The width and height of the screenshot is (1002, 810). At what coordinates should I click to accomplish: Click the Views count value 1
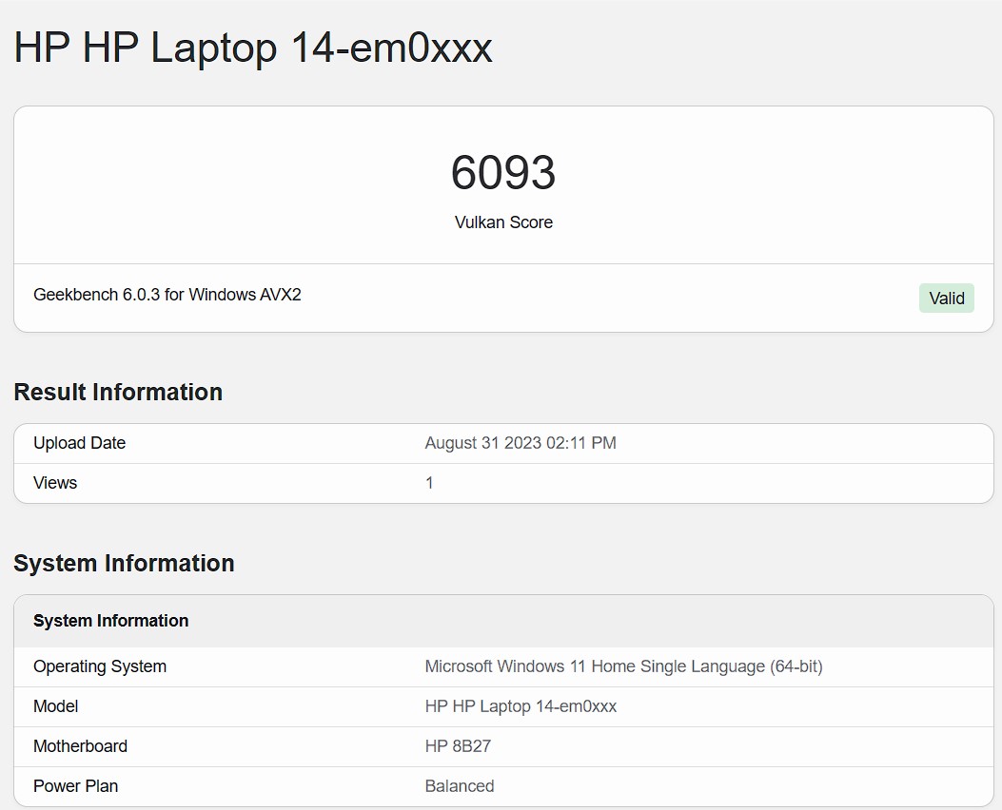[429, 483]
